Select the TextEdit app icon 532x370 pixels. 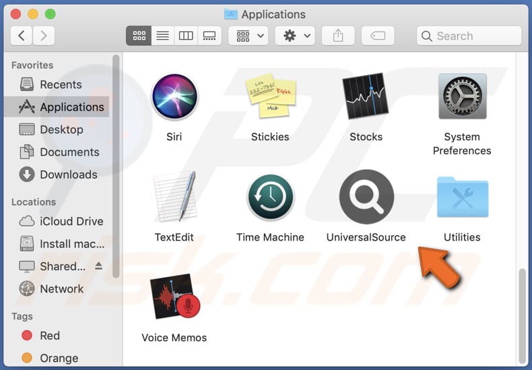(174, 197)
